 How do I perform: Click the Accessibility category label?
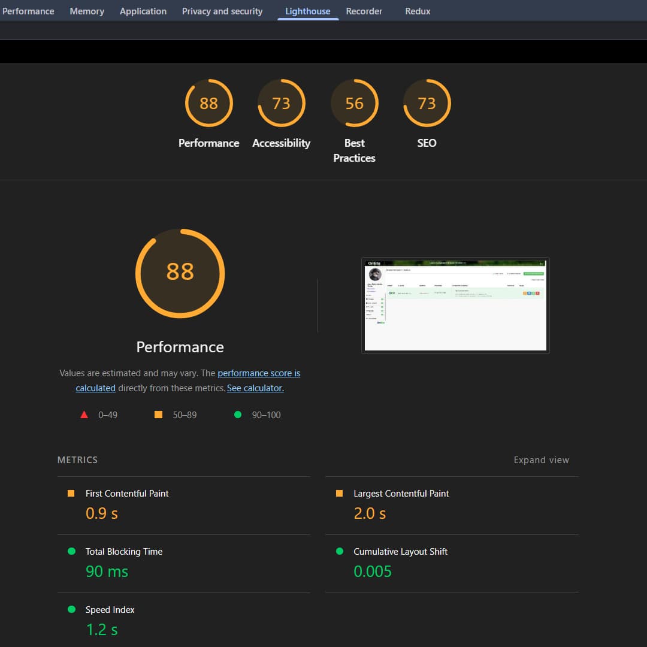tap(281, 143)
